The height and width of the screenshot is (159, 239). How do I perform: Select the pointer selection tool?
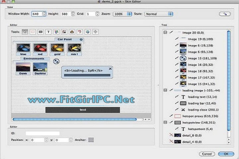[x=25, y=32]
